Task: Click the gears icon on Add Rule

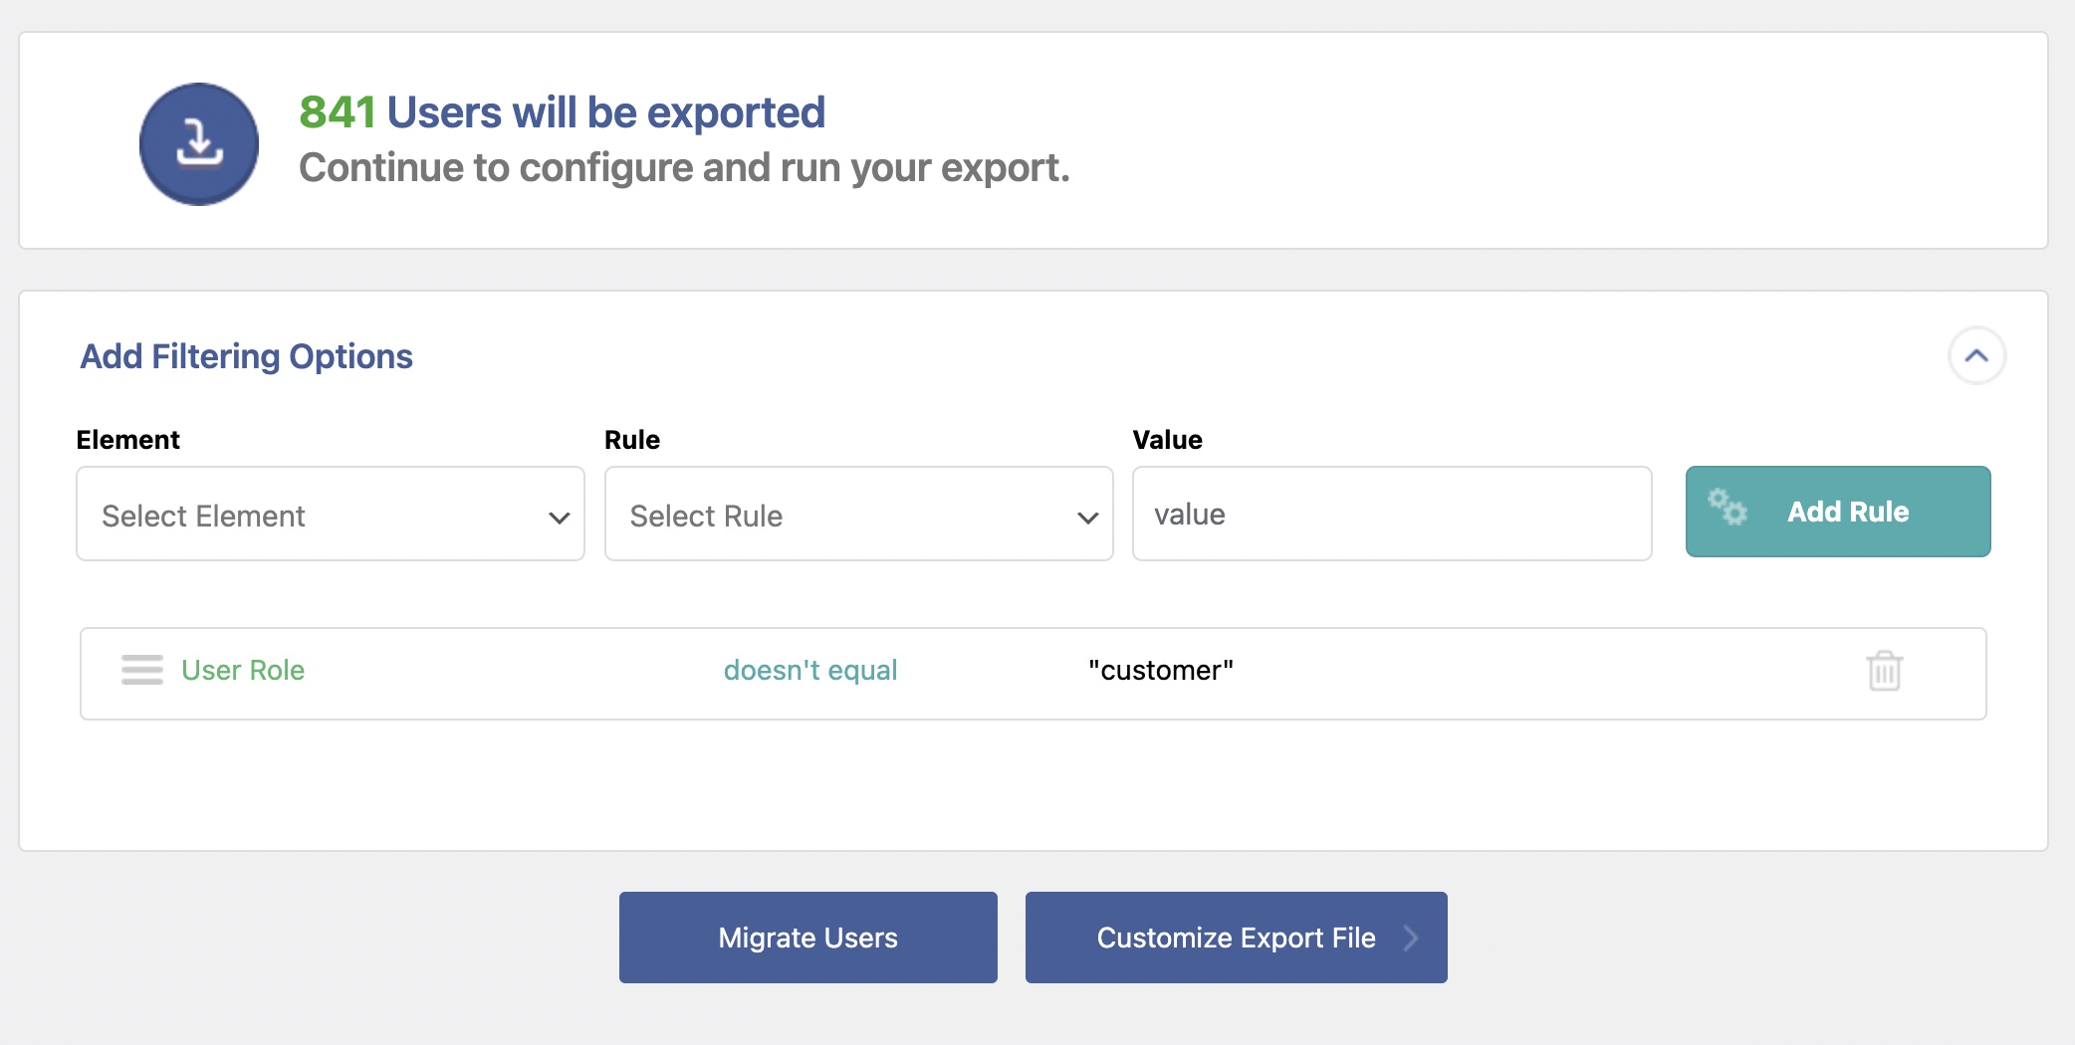Action: pos(1728,508)
